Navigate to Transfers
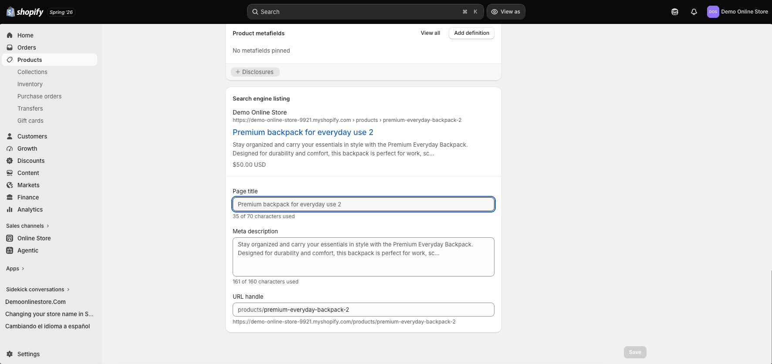The height and width of the screenshot is (364, 772). coord(30,108)
